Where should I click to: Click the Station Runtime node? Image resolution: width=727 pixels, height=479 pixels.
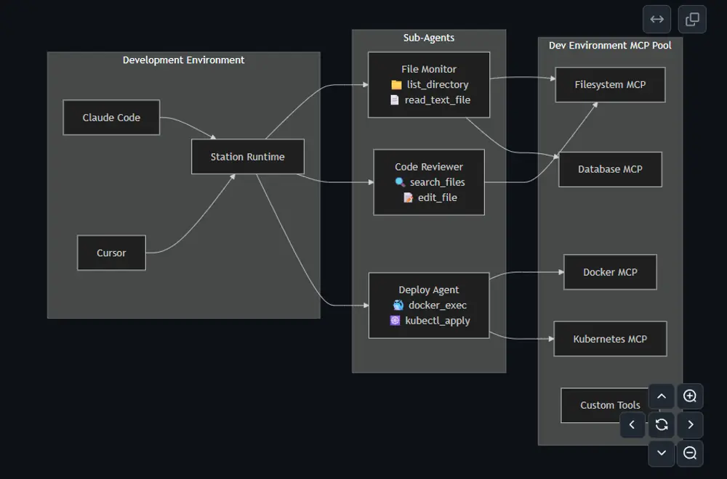point(247,157)
